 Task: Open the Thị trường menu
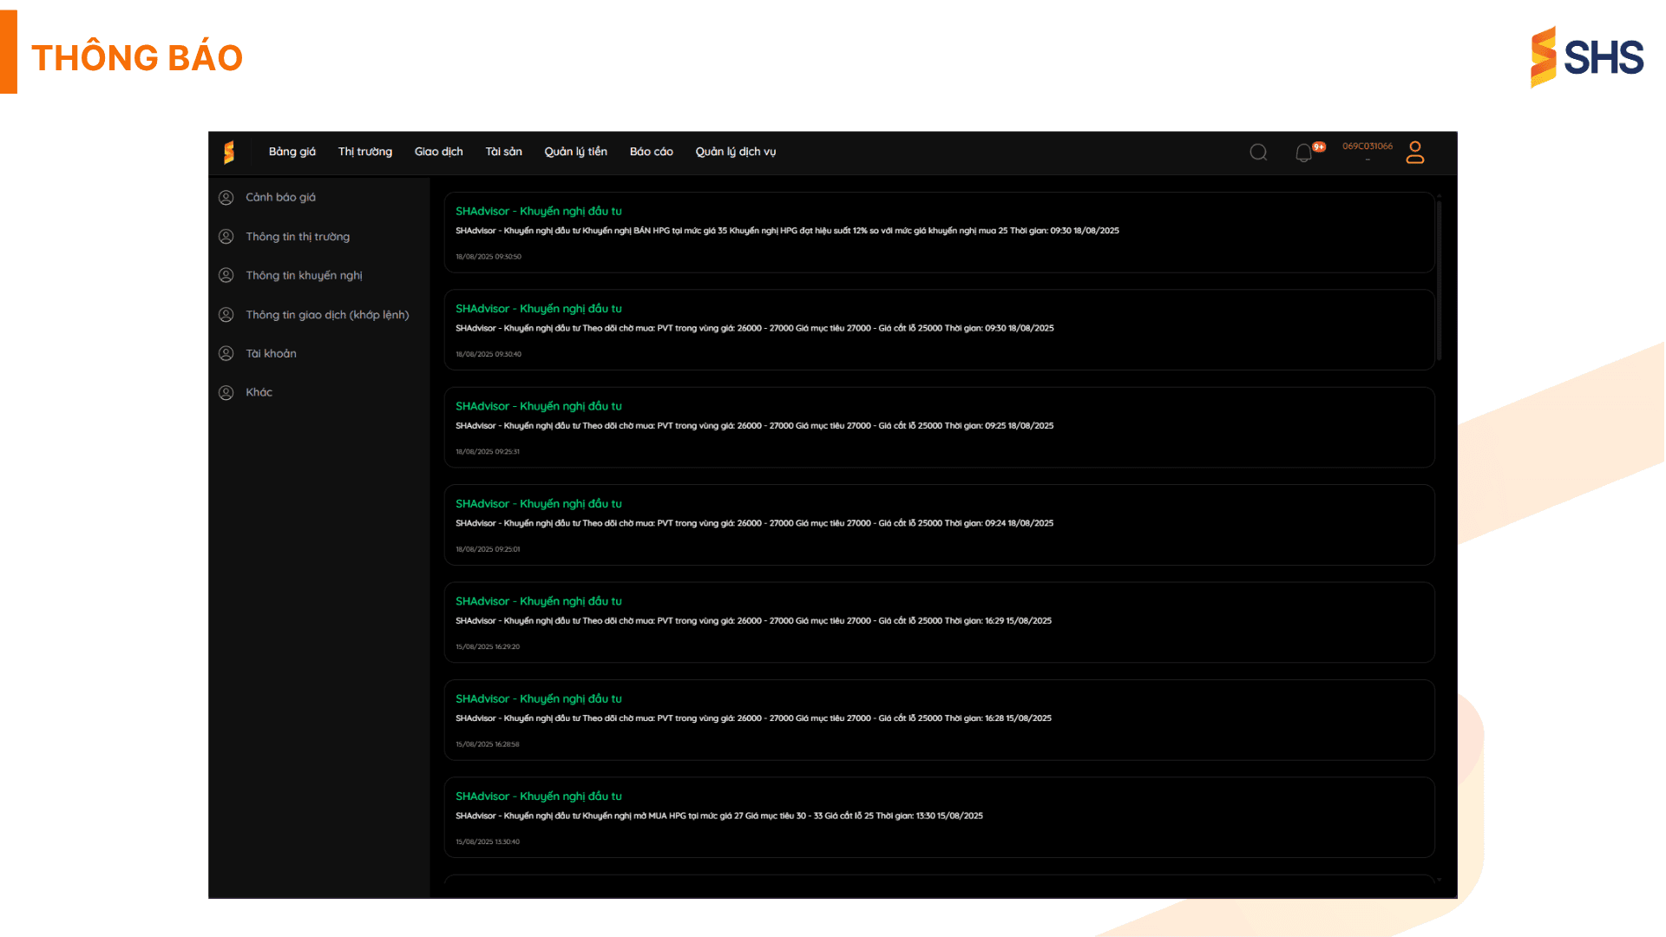(x=365, y=152)
